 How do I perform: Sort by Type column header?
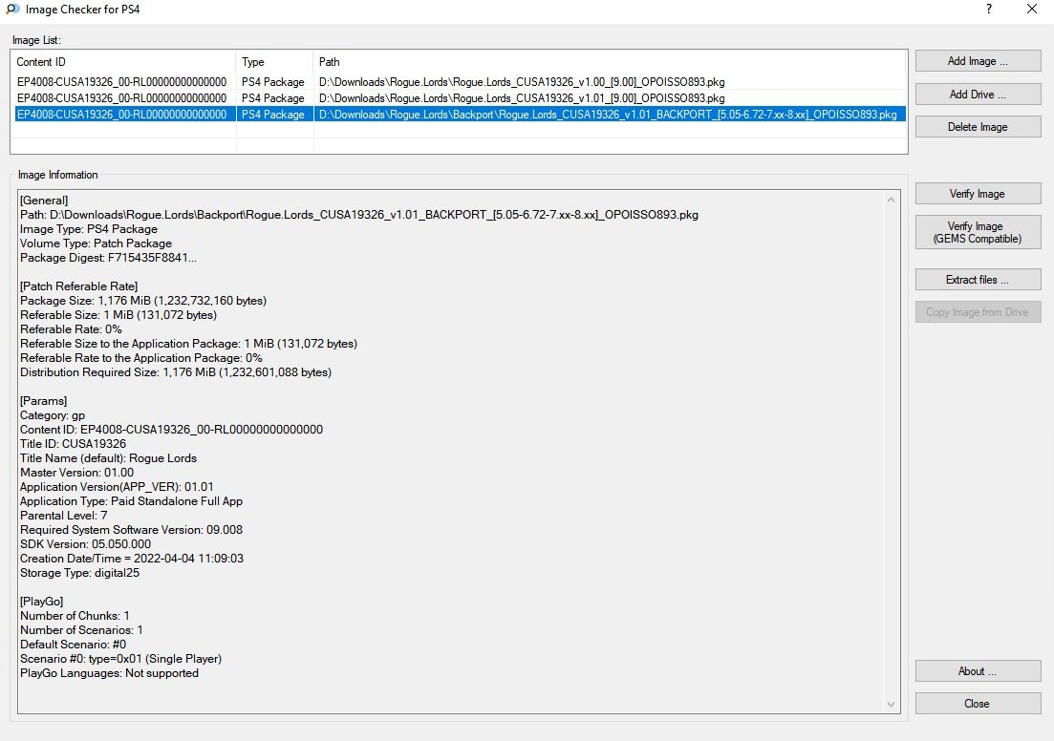274,62
